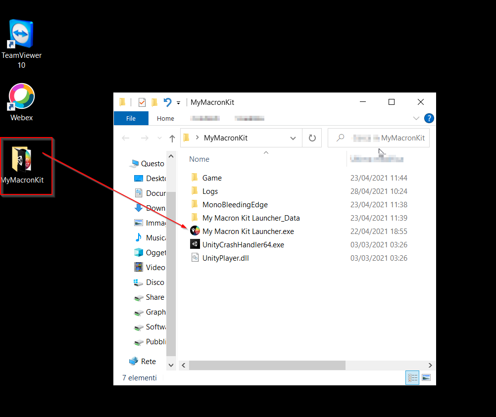
Task: Expand the ribbon with the chevron
Action: [416, 118]
